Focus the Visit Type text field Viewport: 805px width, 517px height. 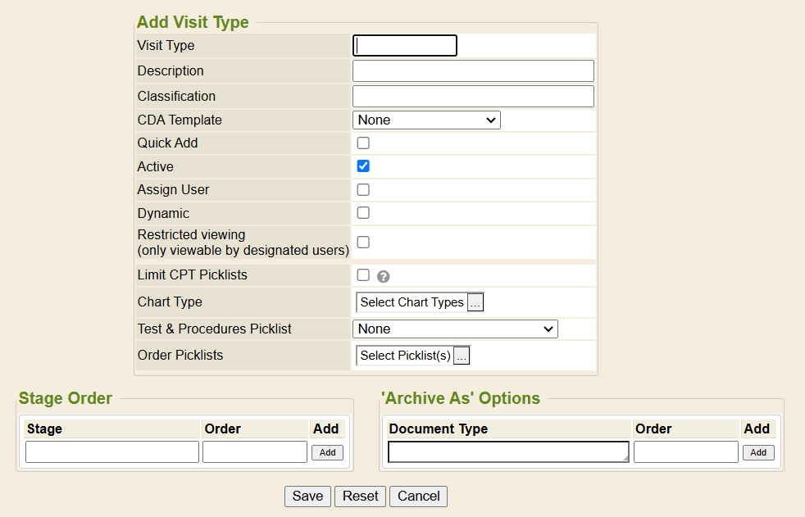pyautogui.click(x=405, y=46)
